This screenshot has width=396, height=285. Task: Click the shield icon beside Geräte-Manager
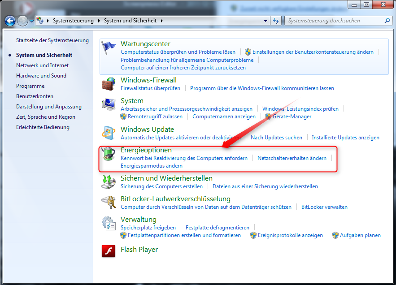268,117
